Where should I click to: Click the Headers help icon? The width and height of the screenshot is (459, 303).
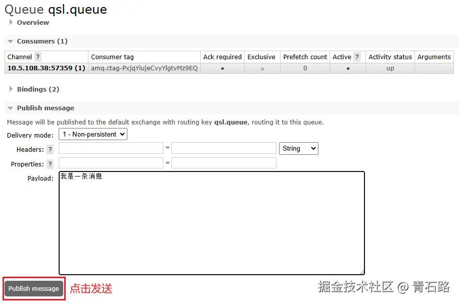[49, 149]
